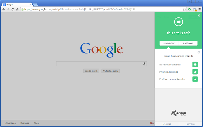203x127 pixels.
Task: Start voice search with the microphone
Action: click(x=144, y=64)
